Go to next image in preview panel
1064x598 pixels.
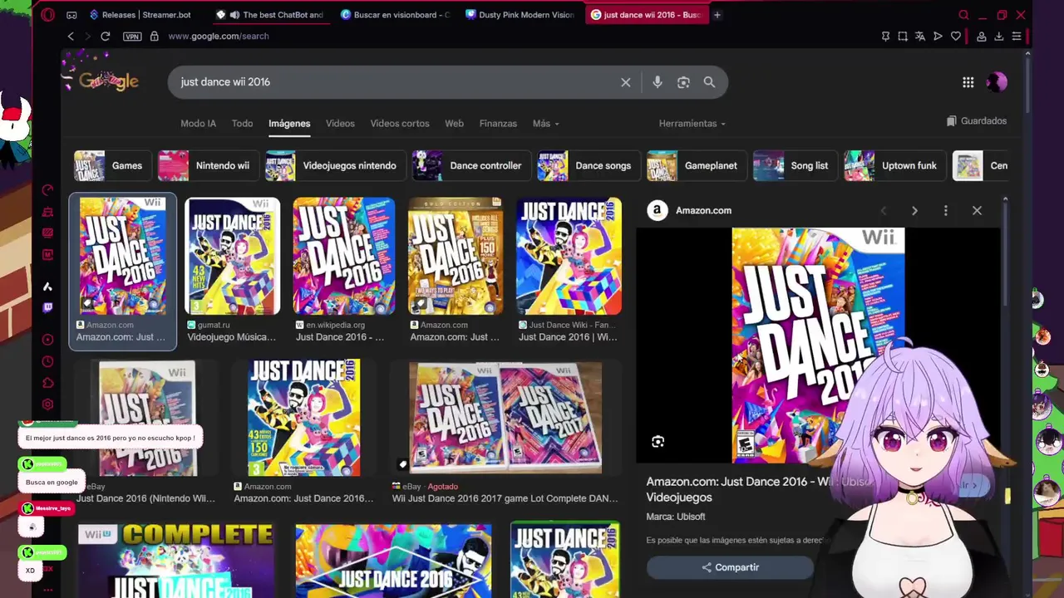914,211
